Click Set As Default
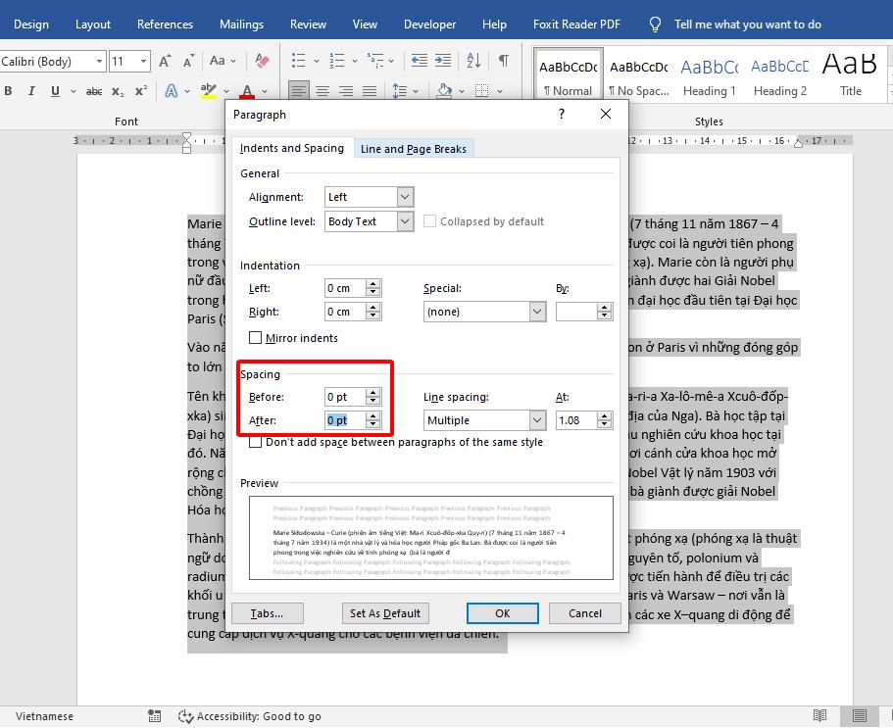This screenshot has width=893, height=728. (x=385, y=612)
